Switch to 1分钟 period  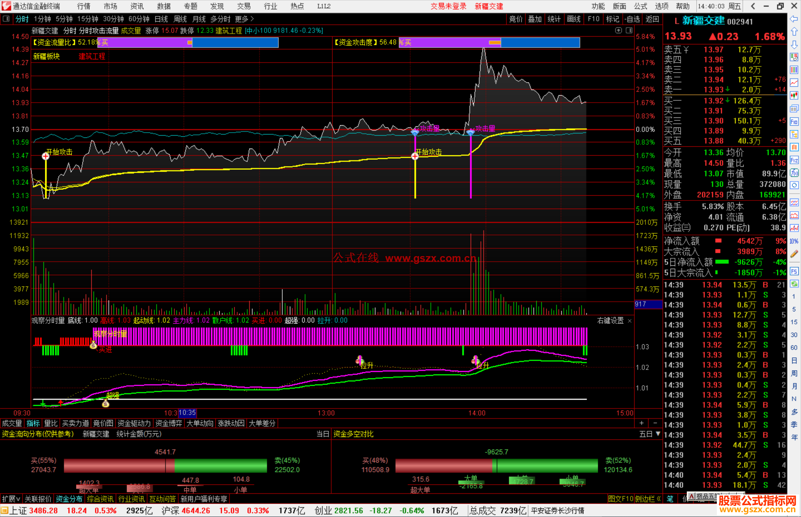click(42, 19)
